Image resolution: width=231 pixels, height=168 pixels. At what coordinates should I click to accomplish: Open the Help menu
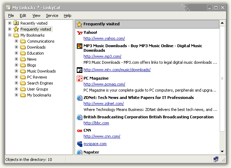[x=68, y=15]
